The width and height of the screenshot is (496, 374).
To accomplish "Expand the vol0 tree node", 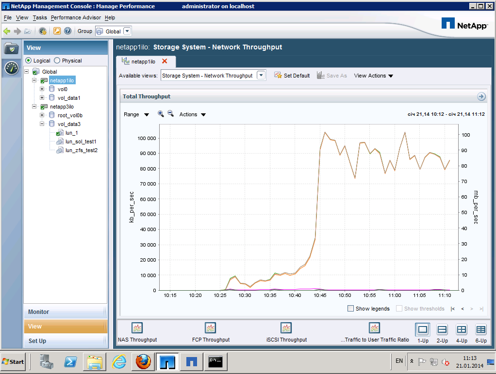I will pyautogui.click(x=42, y=89).
